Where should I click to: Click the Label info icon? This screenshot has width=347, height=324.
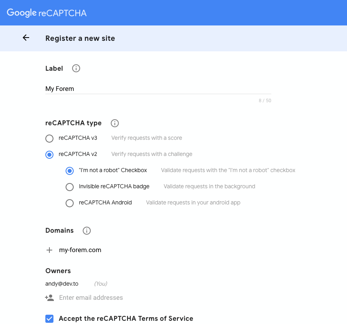[76, 68]
